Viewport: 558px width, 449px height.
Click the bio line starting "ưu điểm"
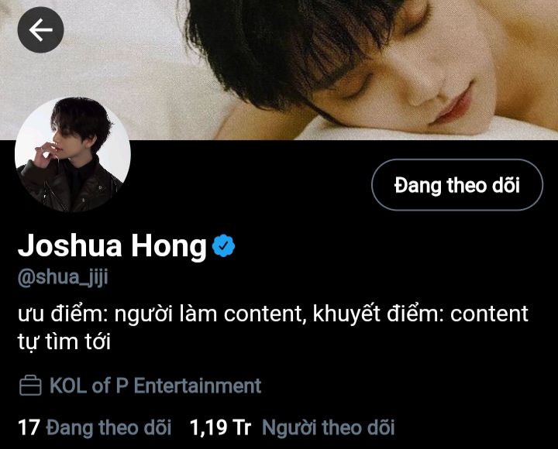point(273,314)
